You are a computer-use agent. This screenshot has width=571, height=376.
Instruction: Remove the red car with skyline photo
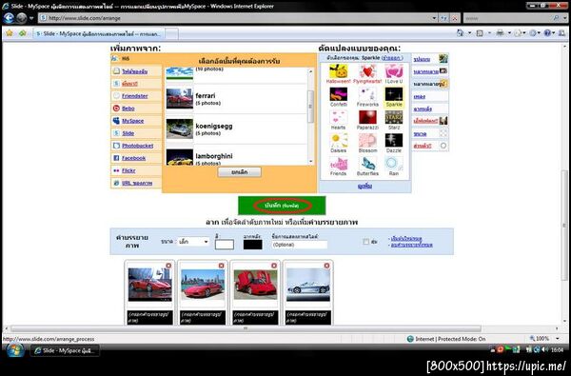tap(221, 266)
